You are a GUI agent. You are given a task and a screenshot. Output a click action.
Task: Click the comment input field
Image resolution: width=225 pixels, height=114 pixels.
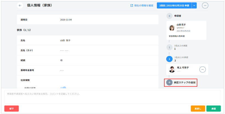point(112,97)
